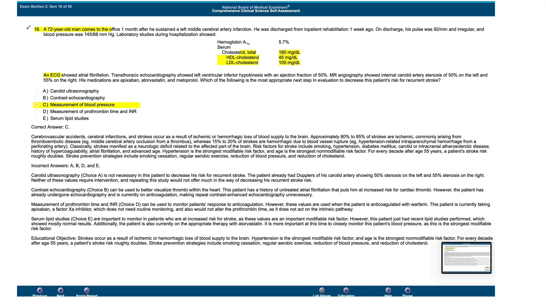Click the page thumbnail preview at bottom right

[x=466, y=258]
